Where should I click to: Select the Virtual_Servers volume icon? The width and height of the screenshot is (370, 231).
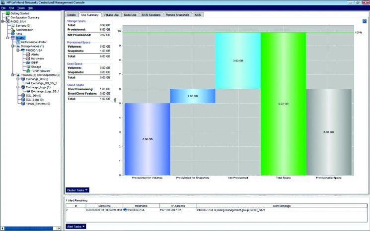pyautogui.click(x=23, y=104)
